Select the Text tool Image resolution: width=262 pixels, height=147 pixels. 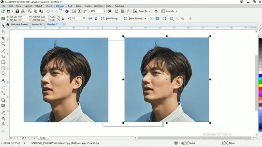(x=3, y=80)
